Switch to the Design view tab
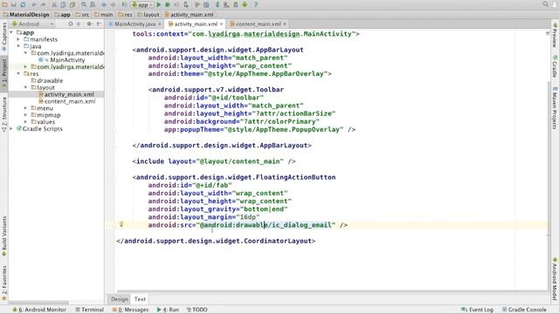The image size is (559, 314). [x=119, y=299]
